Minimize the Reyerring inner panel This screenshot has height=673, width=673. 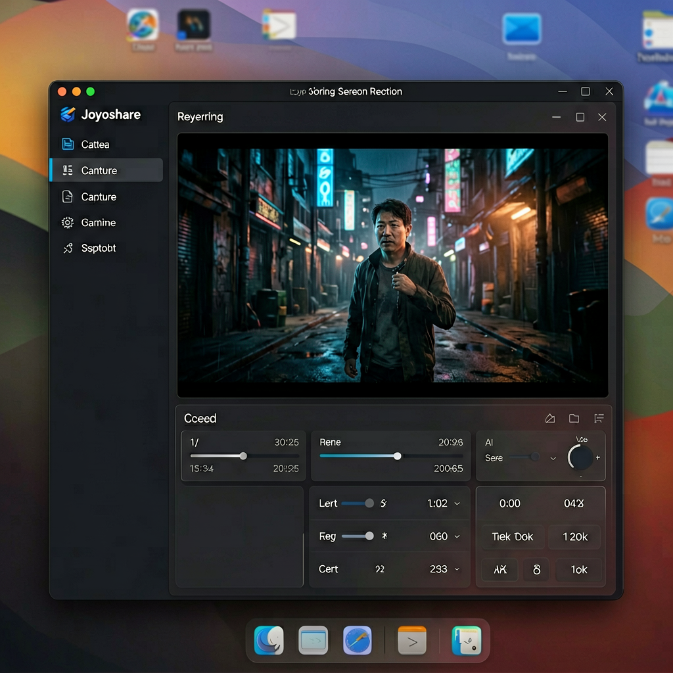pyautogui.click(x=556, y=117)
